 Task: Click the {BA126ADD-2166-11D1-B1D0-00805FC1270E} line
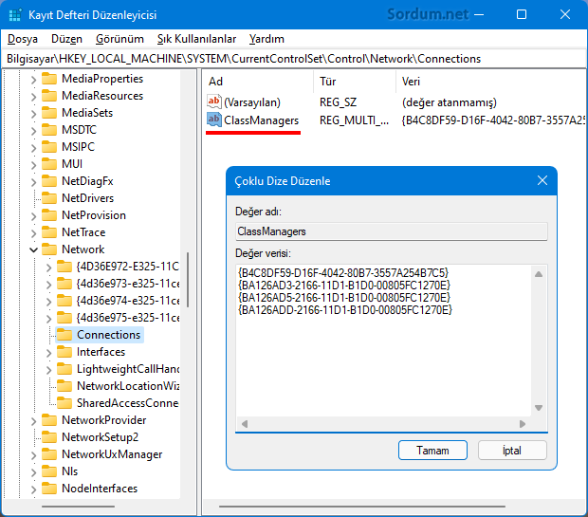345,310
